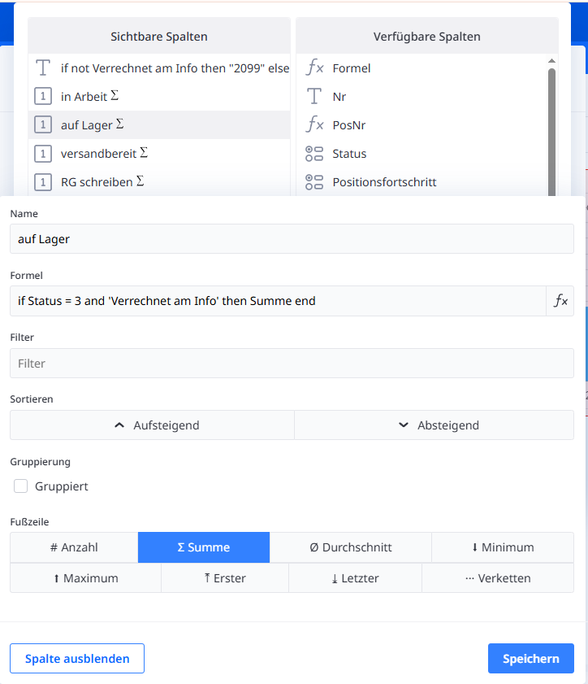
Task: Choose Durchschnitt as footer aggregation
Action: 351,547
